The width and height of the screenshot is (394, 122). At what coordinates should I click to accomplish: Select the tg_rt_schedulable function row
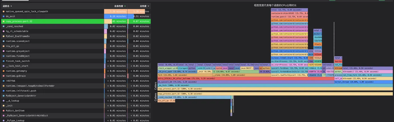[76, 31]
